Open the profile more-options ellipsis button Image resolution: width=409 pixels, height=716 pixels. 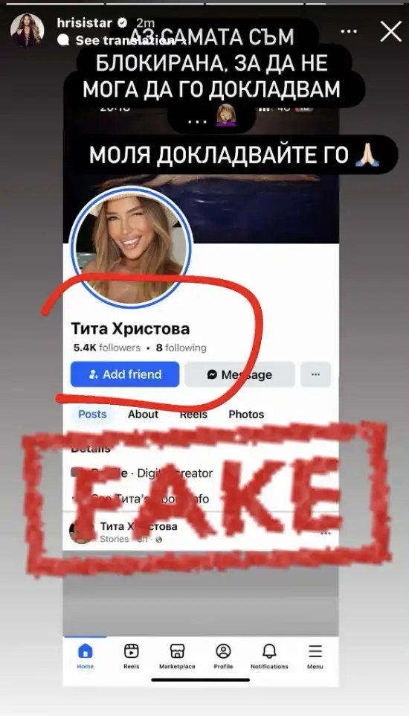point(315,374)
